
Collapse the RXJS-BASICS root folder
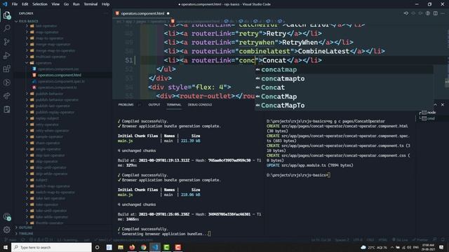pos(27,21)
